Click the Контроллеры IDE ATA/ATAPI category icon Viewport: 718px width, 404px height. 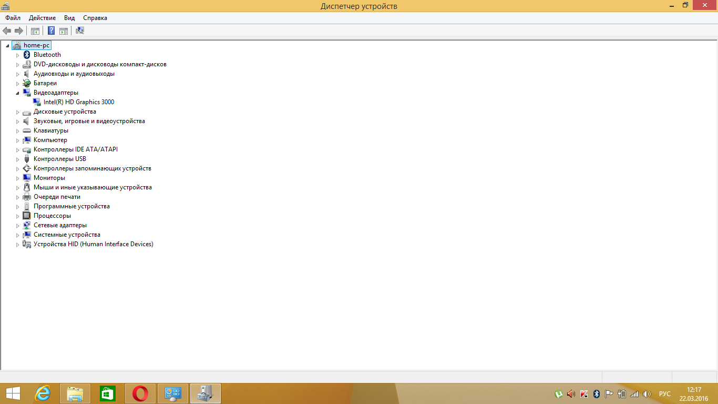(27, 149)
